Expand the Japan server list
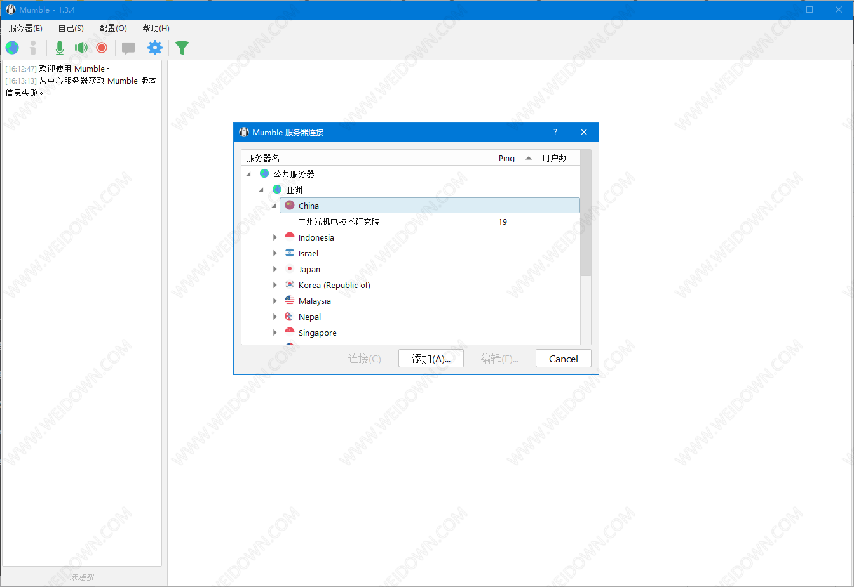Screen dimensions: 854x587 [274, 269]
